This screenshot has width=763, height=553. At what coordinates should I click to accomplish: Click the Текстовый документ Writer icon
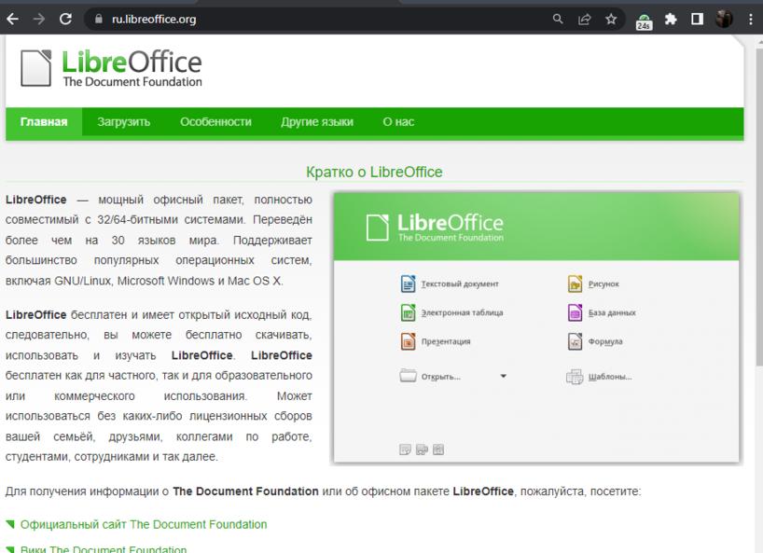tap(408, 283)
